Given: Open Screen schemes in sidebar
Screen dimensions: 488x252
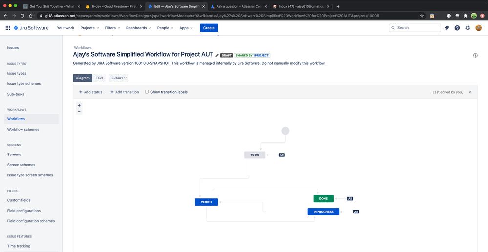Looking at the screenshot, I should pyautogui.click(x=21, y=165).
